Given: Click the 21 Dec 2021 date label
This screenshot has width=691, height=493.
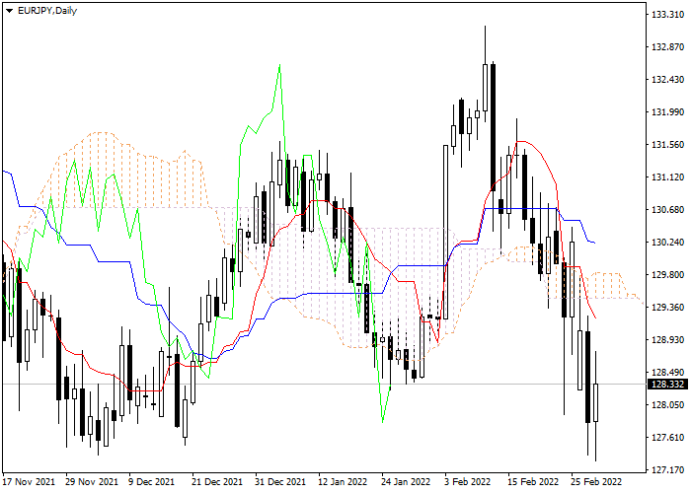Looking at the screenshot, I should tap(217, 481).
